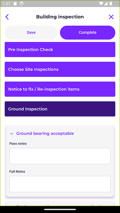Close the Building inspection form
Viewport: 120px width, 213px height.
click(111, 17)
